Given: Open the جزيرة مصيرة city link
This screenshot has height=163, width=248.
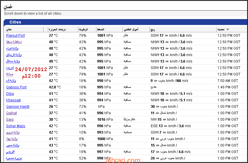Looking at the screenshot, I should click(14, 158).
